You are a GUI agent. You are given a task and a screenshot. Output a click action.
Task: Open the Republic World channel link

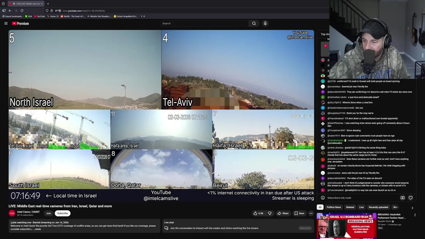pos(384,221)
